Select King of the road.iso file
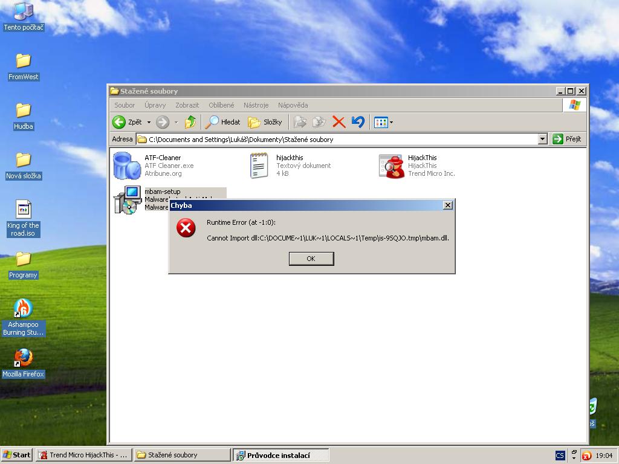 tap(24, 218)
